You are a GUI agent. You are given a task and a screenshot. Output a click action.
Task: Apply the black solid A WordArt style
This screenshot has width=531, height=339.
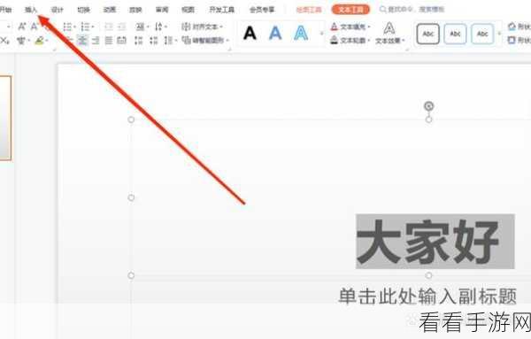(250, 33)
